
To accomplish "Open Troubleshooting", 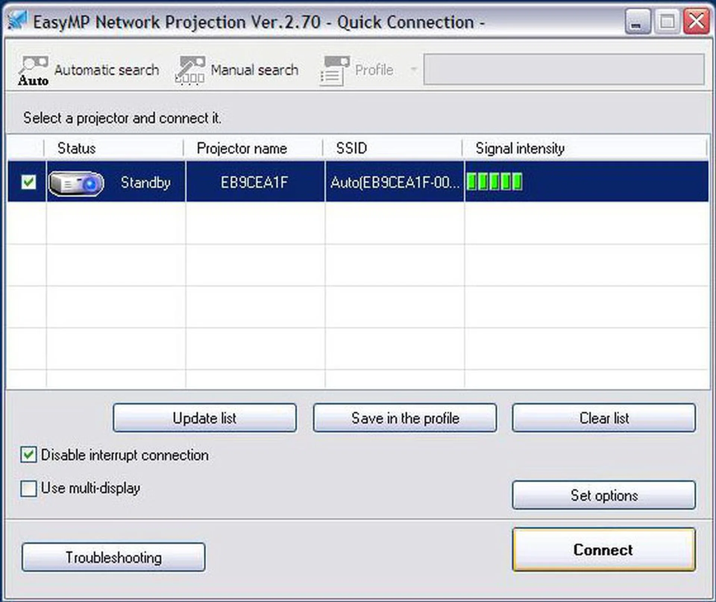I will pyautogui.click(x=114, y=558).
